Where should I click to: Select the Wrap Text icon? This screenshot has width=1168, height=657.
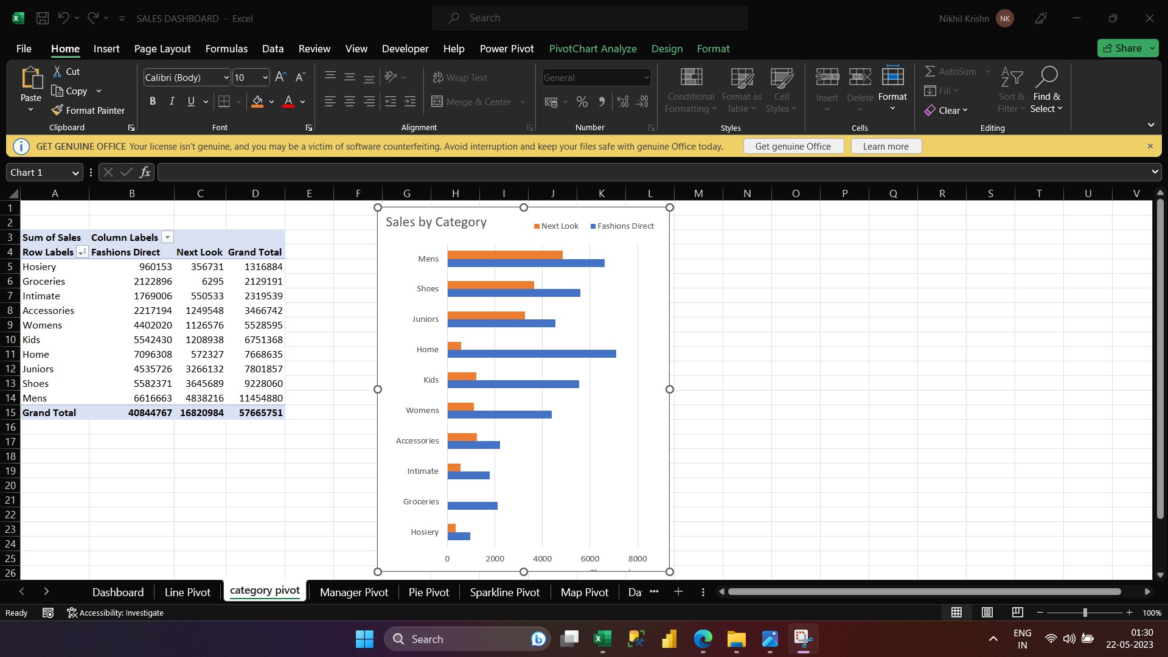pos(439,77)
